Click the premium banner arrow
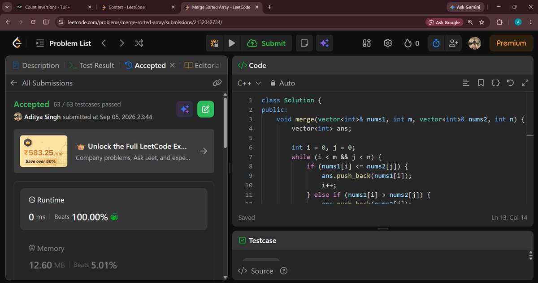Viewport: 538px width, 283px height. click(204, 152)
